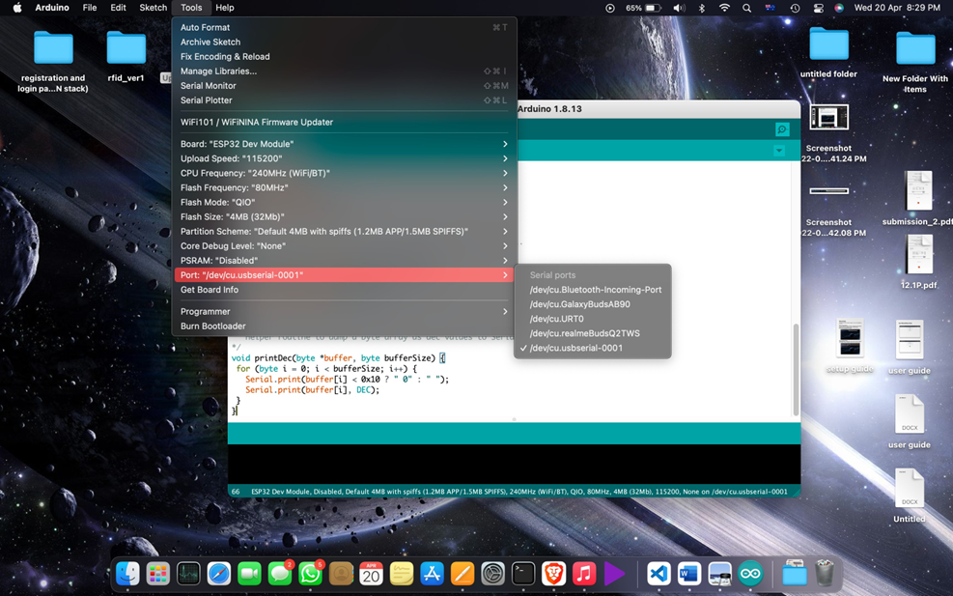Open the Help menu in menu bar

click(x=224, y=8)
